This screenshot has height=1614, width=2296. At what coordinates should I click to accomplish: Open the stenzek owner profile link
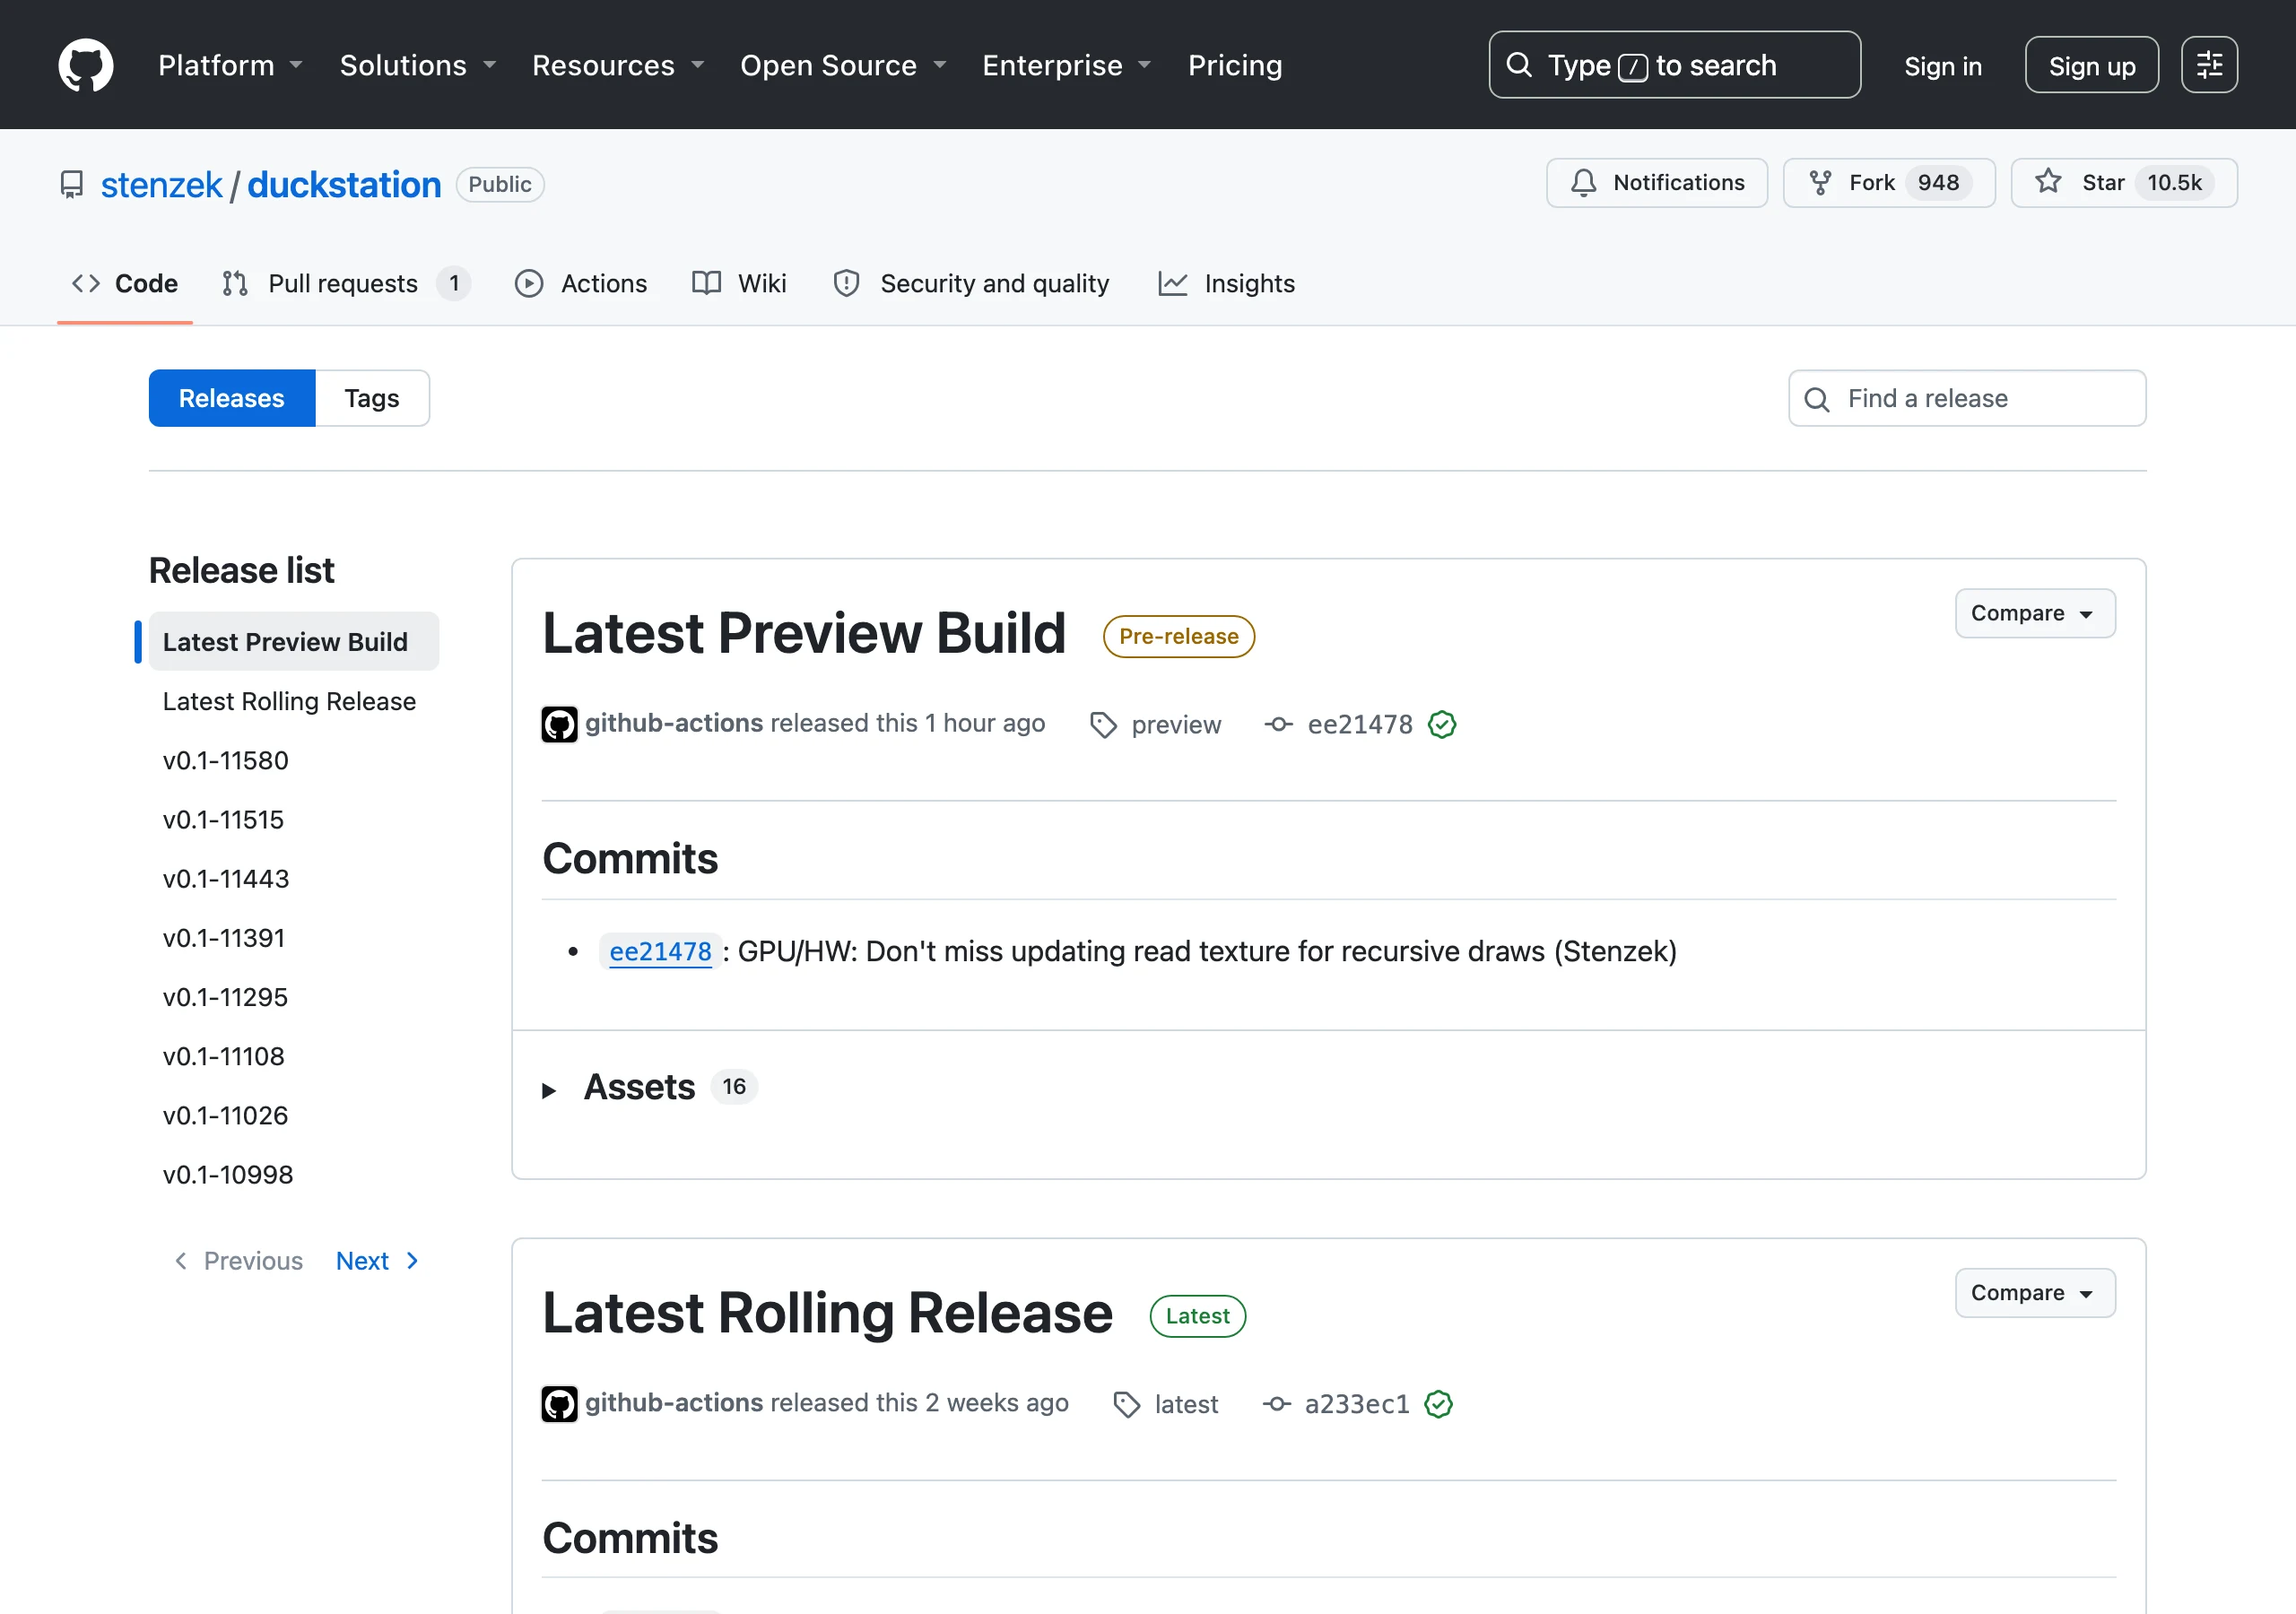coord(162,185)
